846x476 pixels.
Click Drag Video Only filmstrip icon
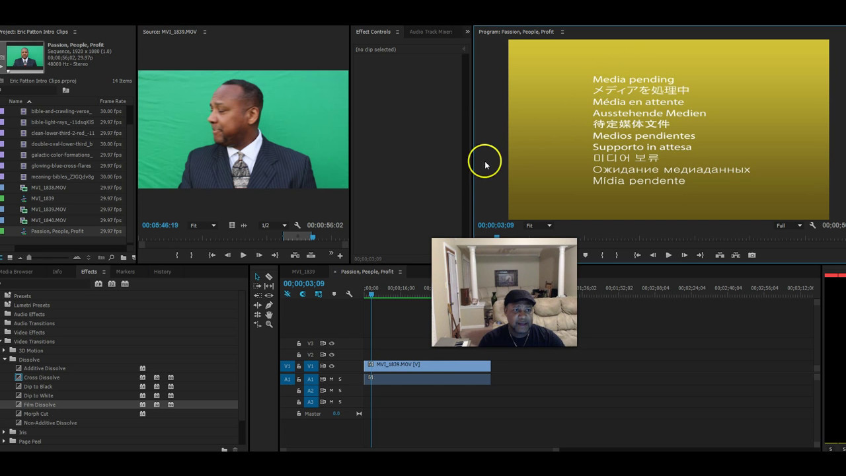(x=232, y=225)
